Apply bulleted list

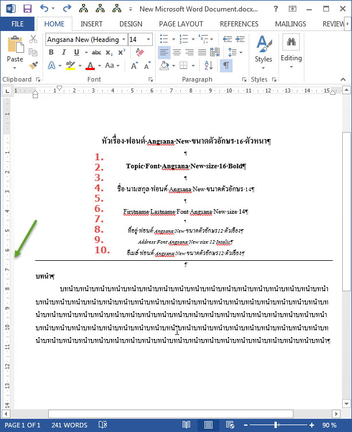tap(164, 39)
